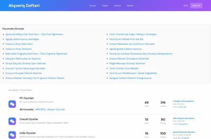Open the PC Oyunları forum title

point(27,98)
